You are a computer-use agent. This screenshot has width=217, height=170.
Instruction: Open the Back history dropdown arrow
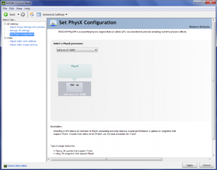18,14
